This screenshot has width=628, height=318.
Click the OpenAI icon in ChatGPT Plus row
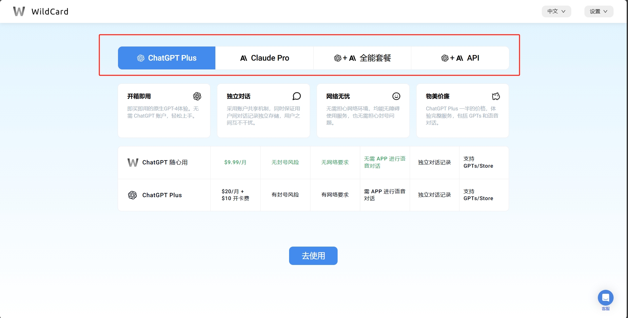coord(132,195)
